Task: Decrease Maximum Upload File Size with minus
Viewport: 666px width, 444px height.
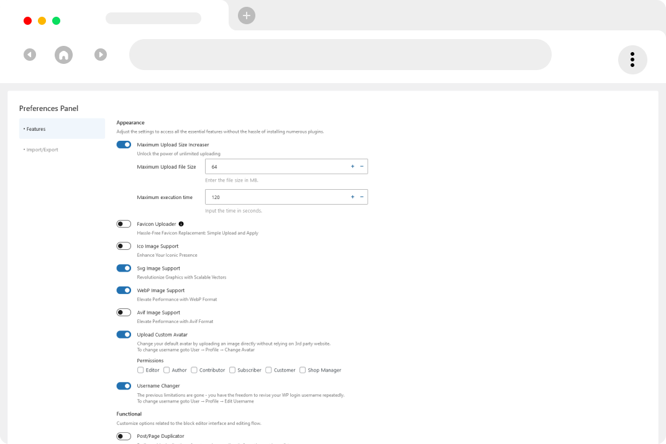Action: click(362, 166)
